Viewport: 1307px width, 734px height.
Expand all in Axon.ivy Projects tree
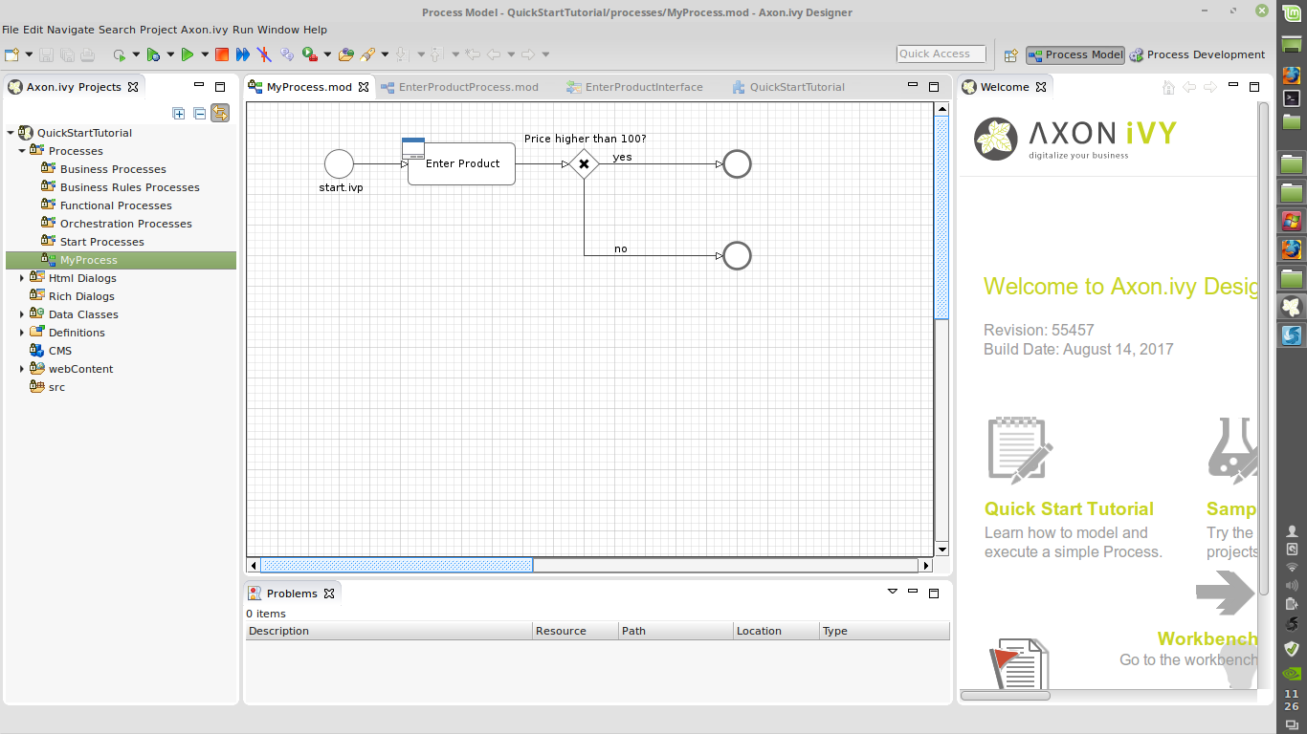click(x=179, y=113)
